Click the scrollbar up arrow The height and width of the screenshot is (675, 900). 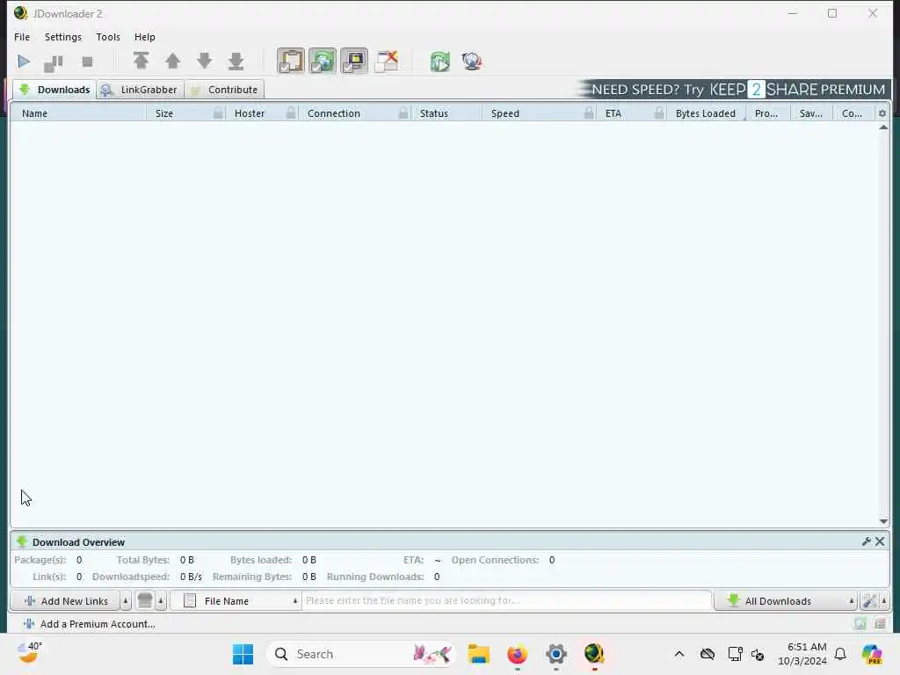click(x=883, y=127)
